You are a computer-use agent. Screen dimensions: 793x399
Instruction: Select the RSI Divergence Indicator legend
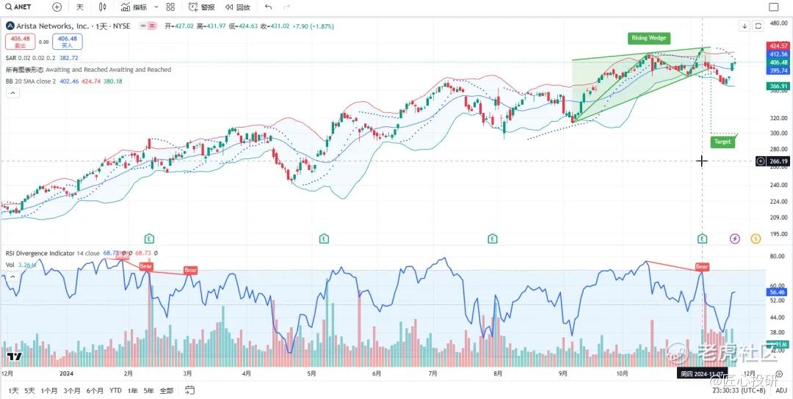point(82,253)
